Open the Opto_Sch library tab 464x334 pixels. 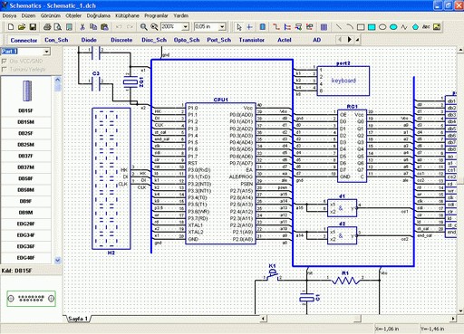coord(187,40)
